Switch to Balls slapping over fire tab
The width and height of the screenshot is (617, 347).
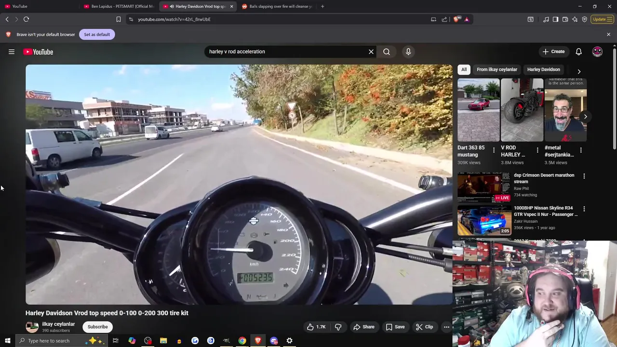277,6
